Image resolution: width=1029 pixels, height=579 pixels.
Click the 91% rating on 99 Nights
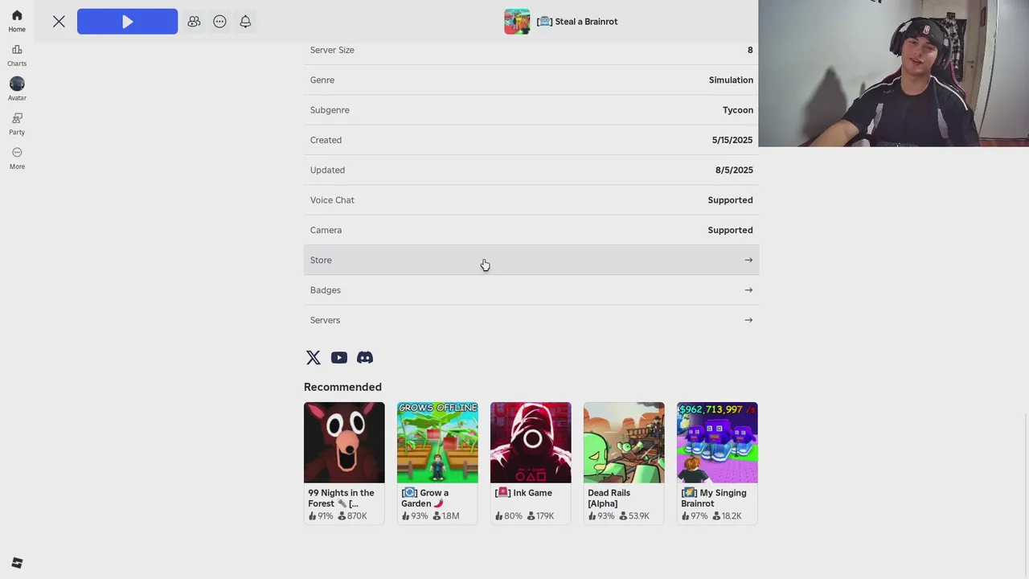click(321, 516)
